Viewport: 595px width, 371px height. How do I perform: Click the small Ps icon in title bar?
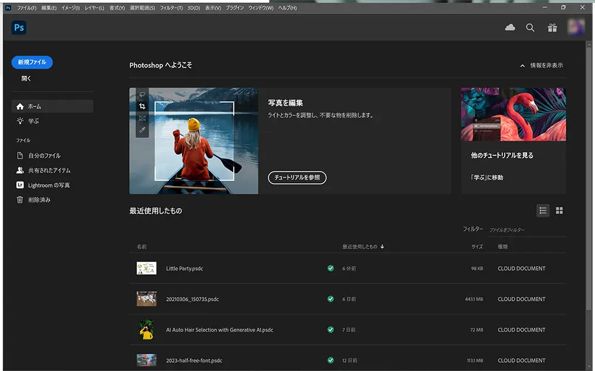(8, 8)
